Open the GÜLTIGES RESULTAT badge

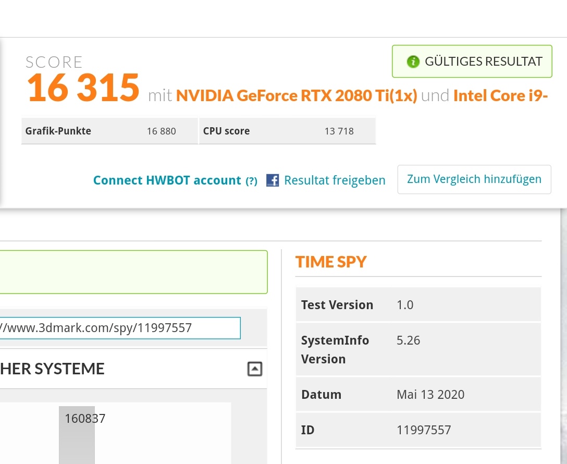(472, 61)
